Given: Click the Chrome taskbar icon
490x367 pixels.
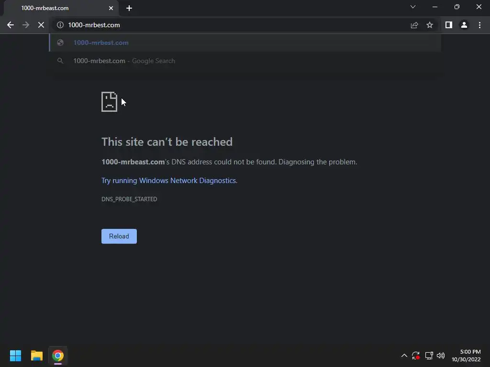Looking at the screenshot, I should tap(58, 356).
